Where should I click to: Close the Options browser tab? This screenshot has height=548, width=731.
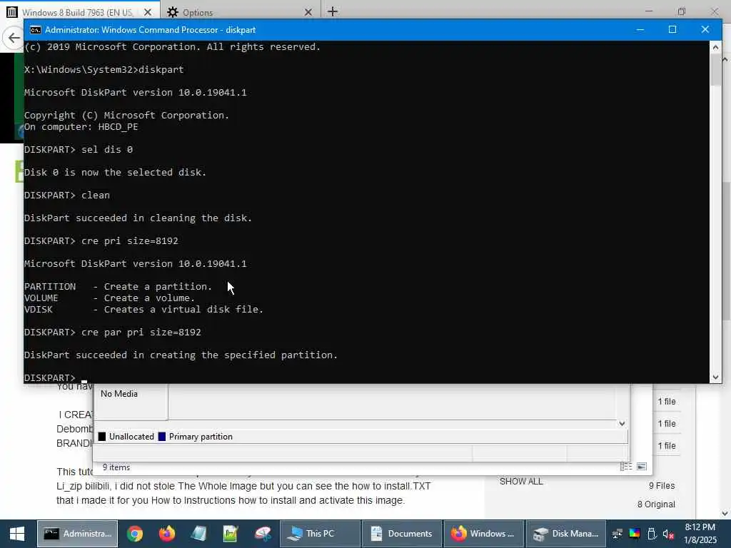308,12
